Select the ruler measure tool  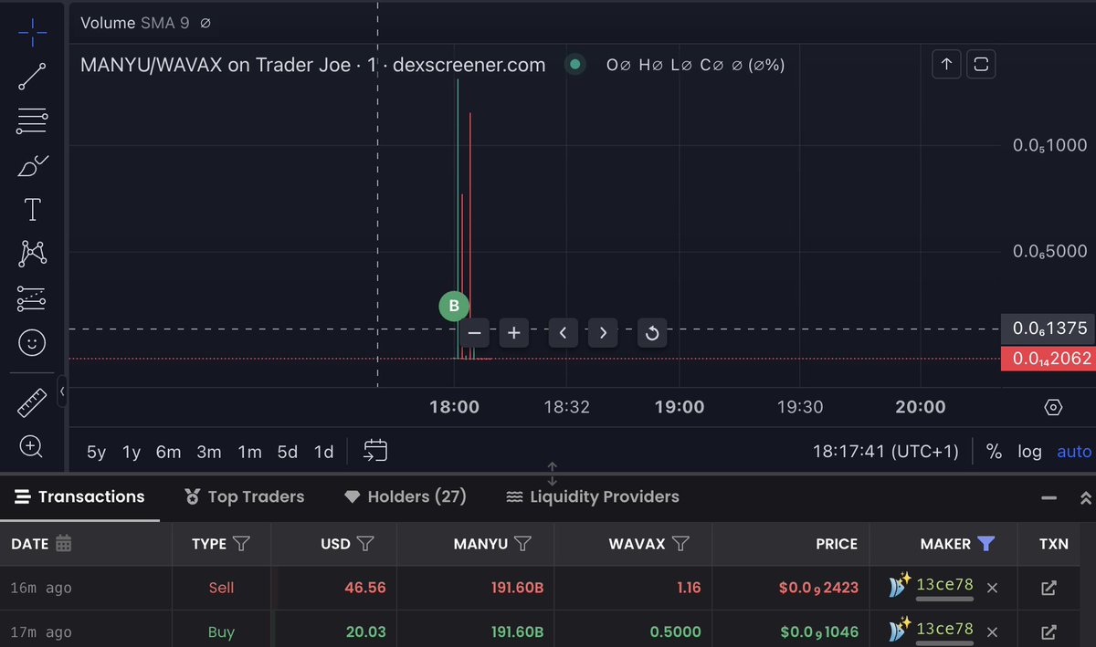(32, 402)
